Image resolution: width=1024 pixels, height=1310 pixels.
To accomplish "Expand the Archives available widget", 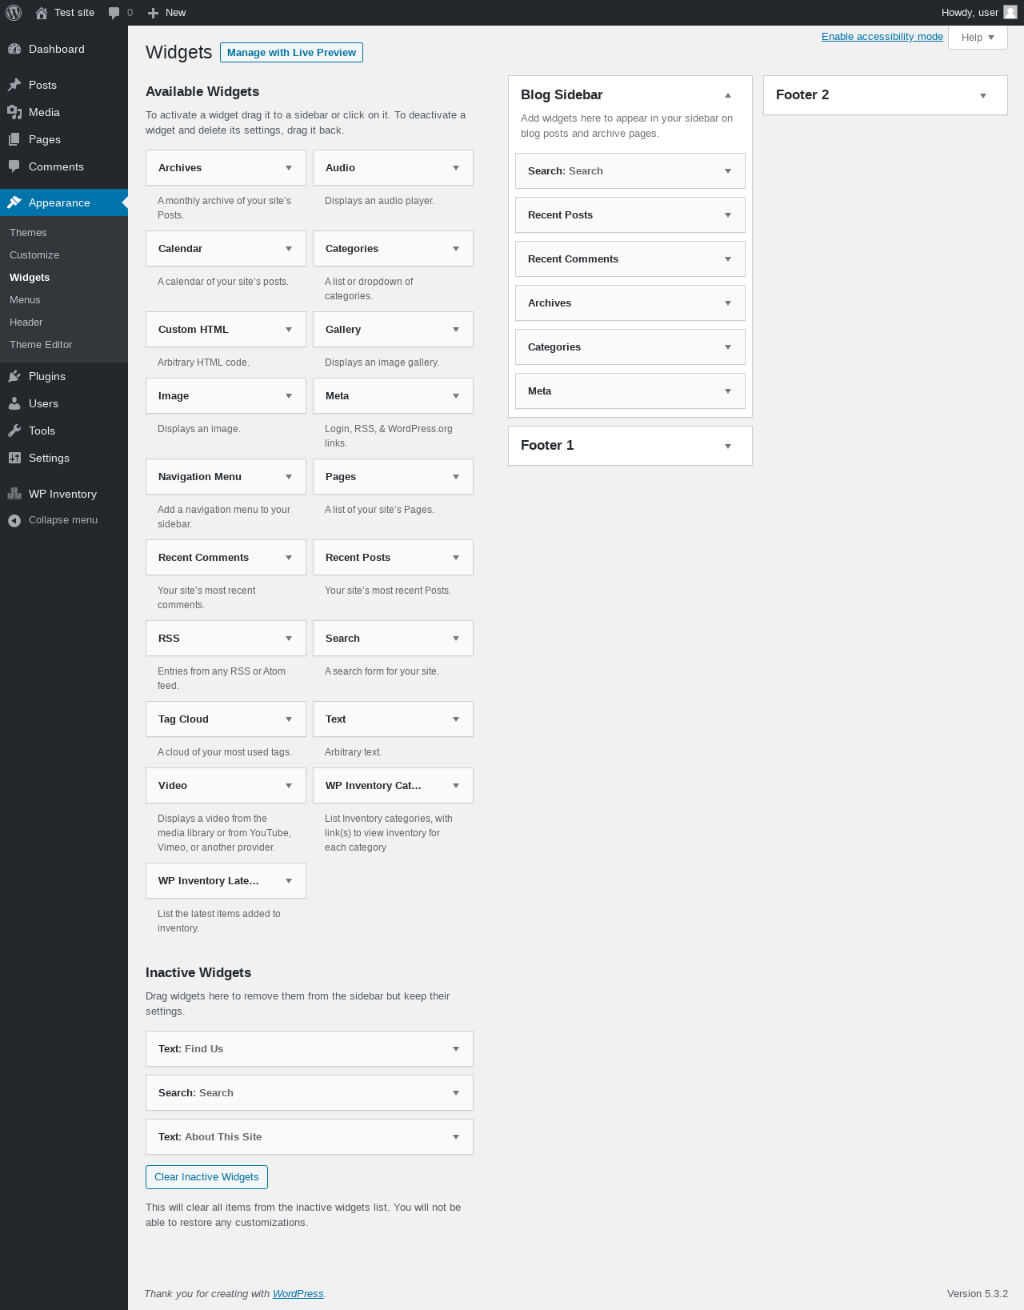I will 289,168.
